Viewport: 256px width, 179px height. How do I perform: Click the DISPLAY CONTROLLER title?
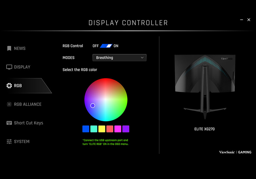128,23
